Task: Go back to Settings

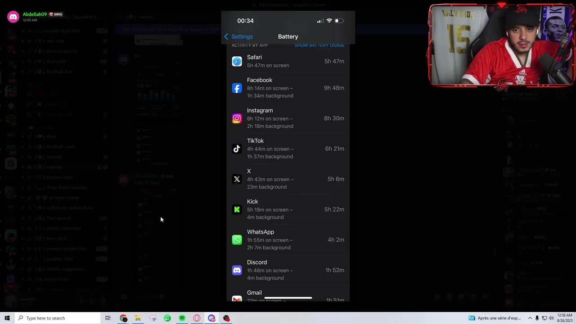Action: point(238,36)
